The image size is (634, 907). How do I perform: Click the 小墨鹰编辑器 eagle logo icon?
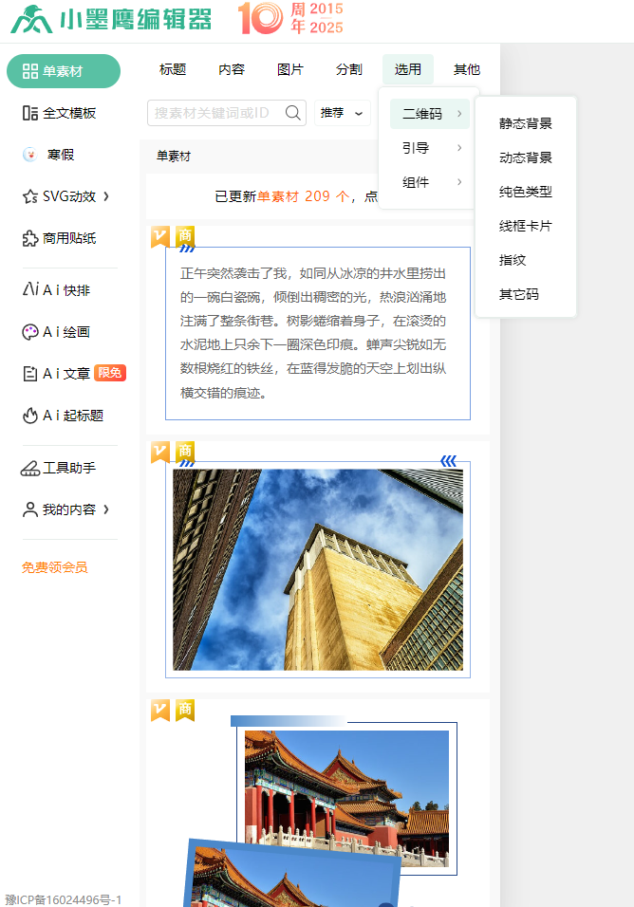(31, 19)
